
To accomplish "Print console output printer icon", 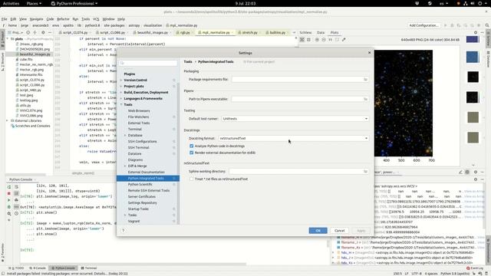I will pos(16,200).
